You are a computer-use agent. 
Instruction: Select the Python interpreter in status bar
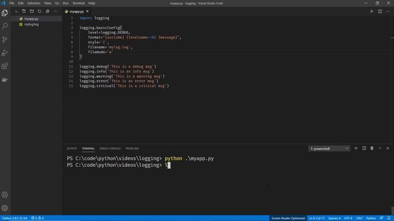click(15, 218)
